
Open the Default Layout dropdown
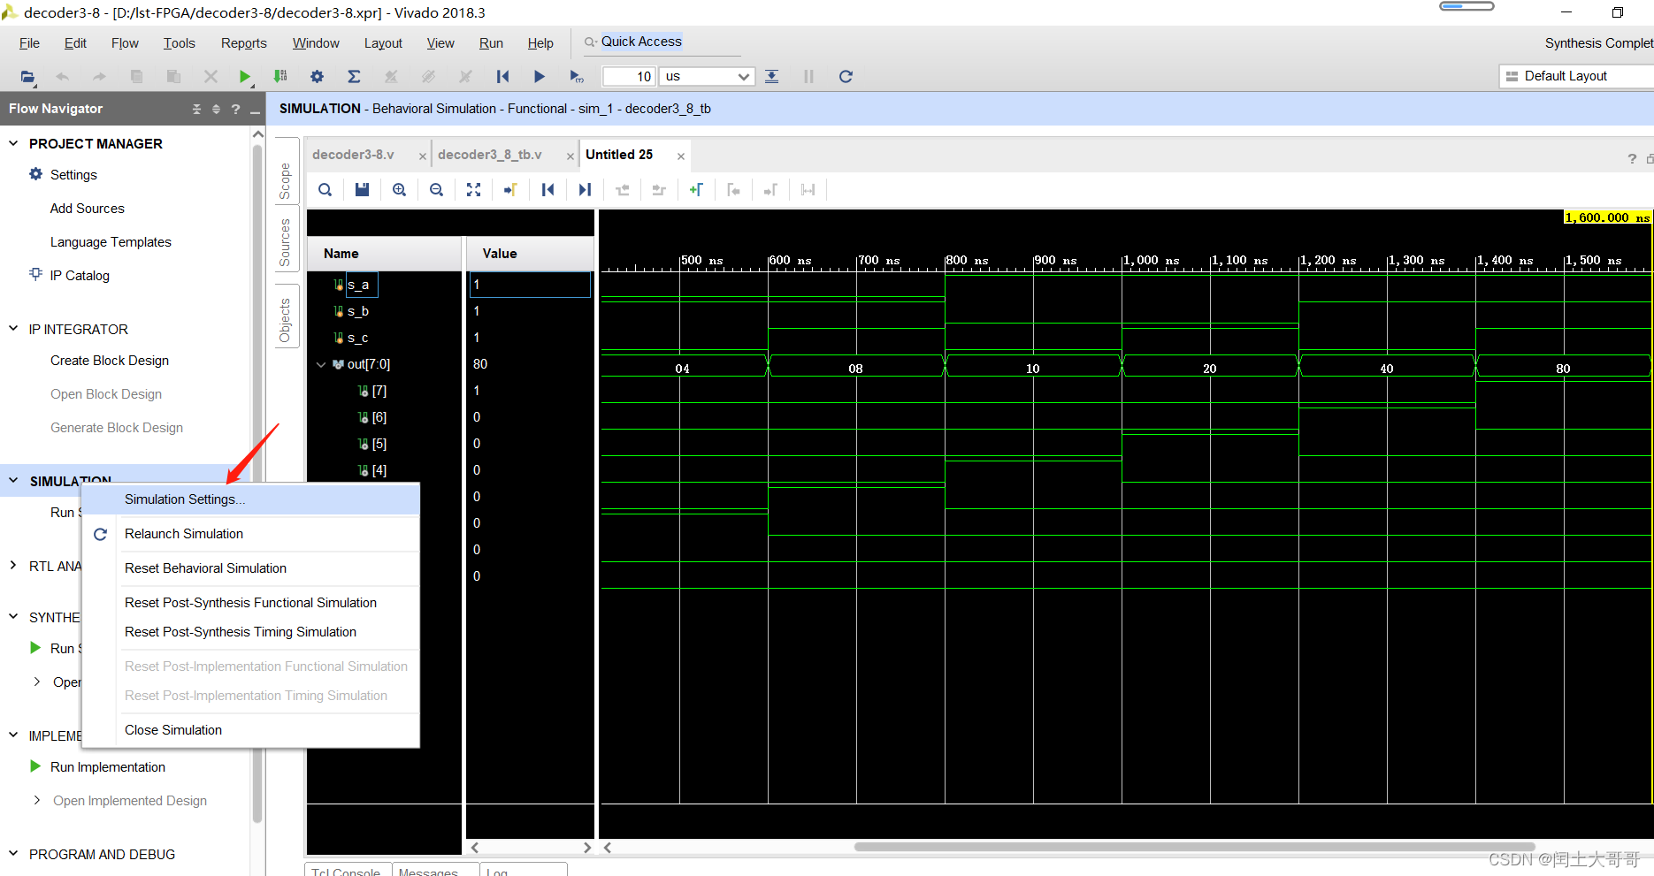coord(1576,76)
